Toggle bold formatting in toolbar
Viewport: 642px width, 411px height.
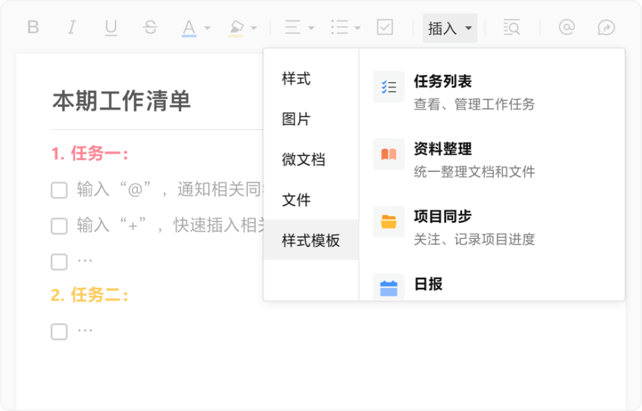pyautogui.click(x=33, y=27)
